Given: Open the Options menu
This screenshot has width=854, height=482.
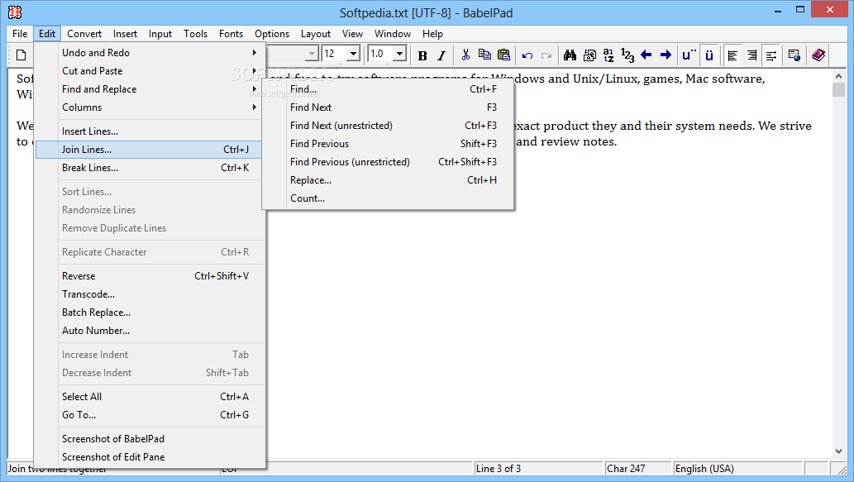Looking at the screenshot, I should point(272,34).
